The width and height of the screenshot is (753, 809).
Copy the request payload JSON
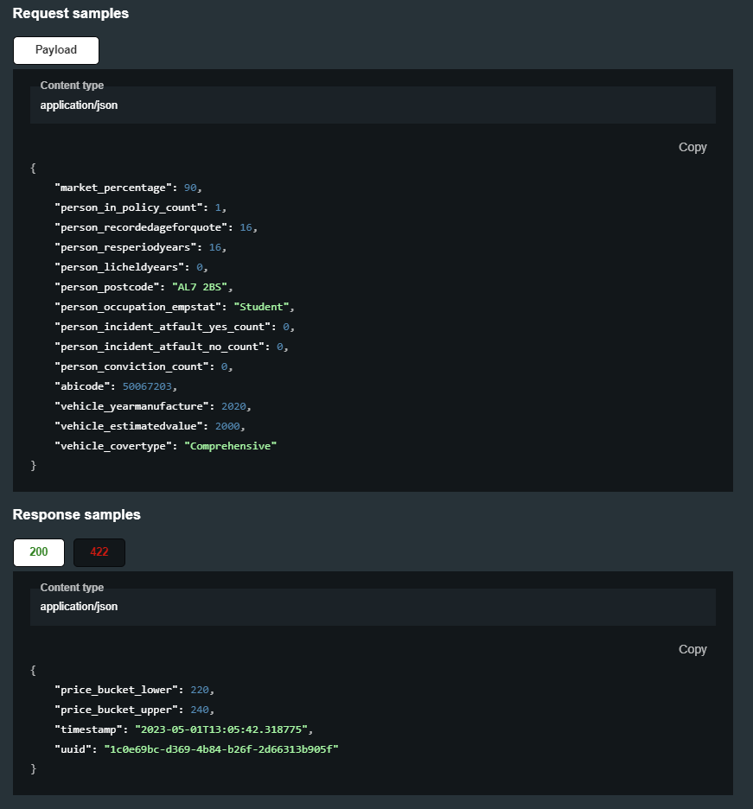692,147
